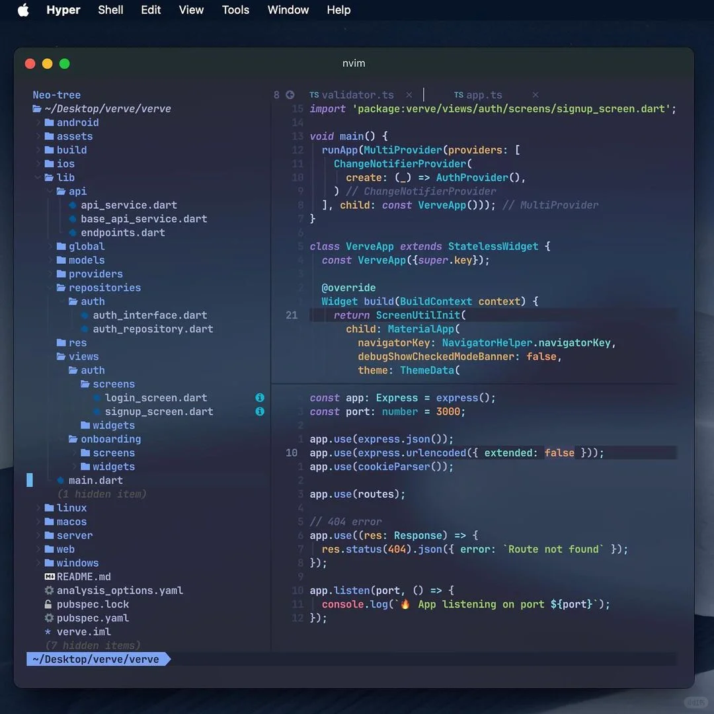This screenshot has width=714, height=714.
Task: Click the views open folder icon
Action: [61, 356]
